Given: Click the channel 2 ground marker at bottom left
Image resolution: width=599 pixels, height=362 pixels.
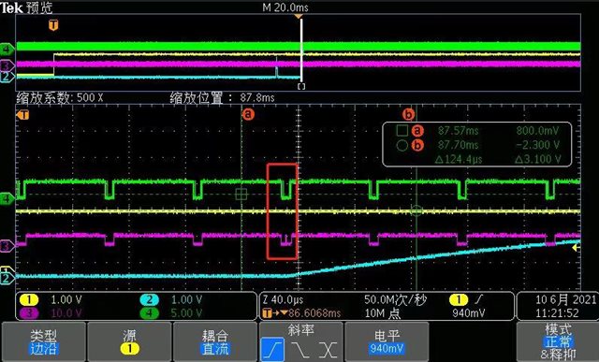Looking at the screenshot, I should tap(7, 279).
